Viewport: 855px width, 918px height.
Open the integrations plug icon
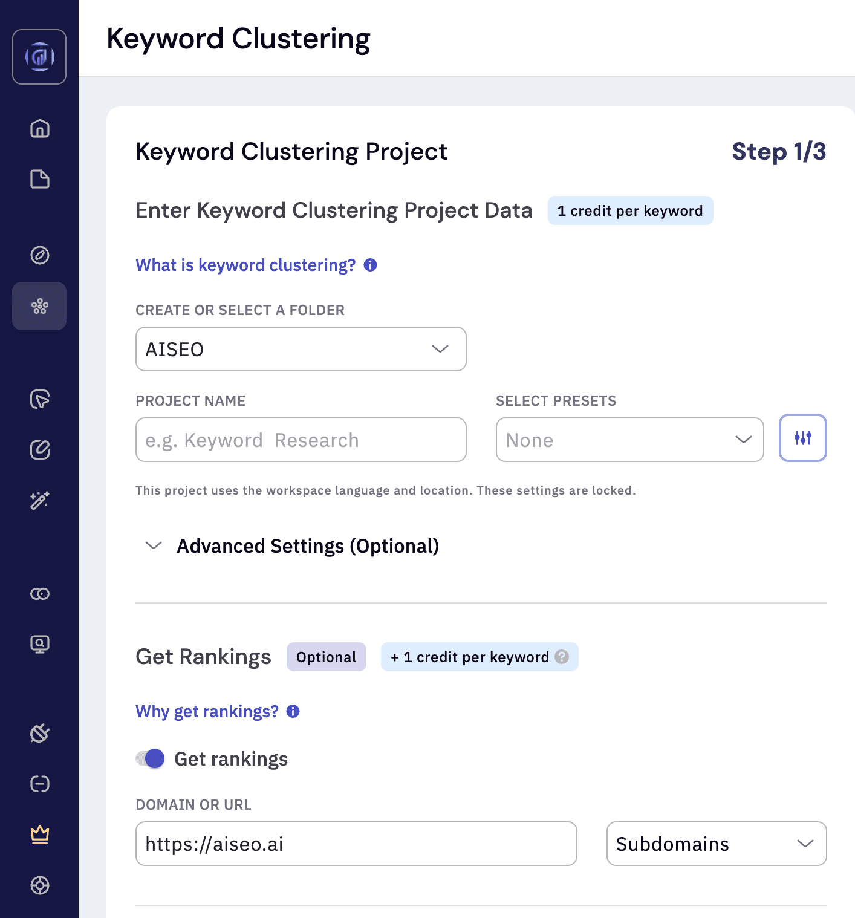pos(39,734)
